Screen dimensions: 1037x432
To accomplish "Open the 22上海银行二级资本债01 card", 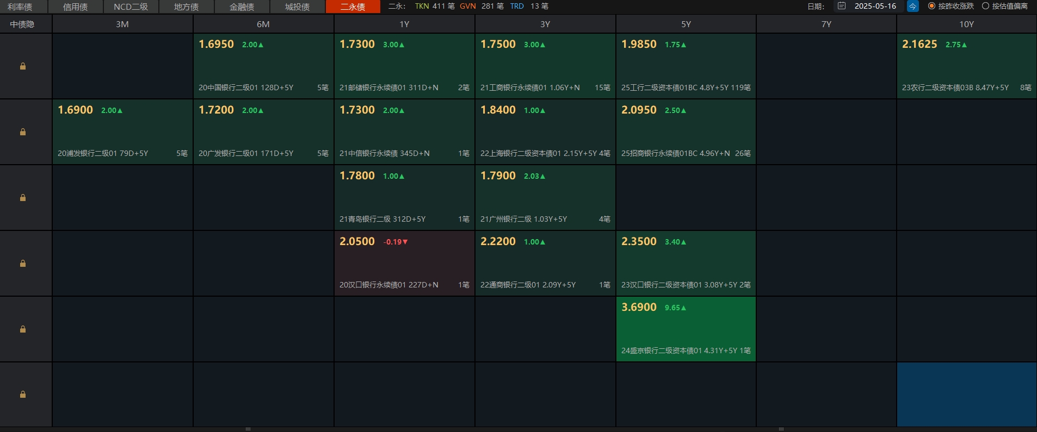I will tap(545, 132).
